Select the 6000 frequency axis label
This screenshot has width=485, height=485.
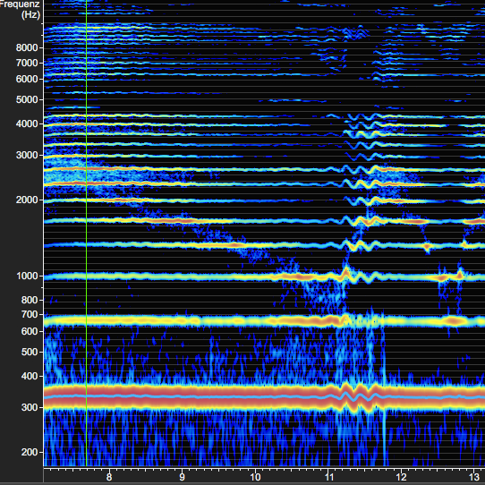[27, 79]
